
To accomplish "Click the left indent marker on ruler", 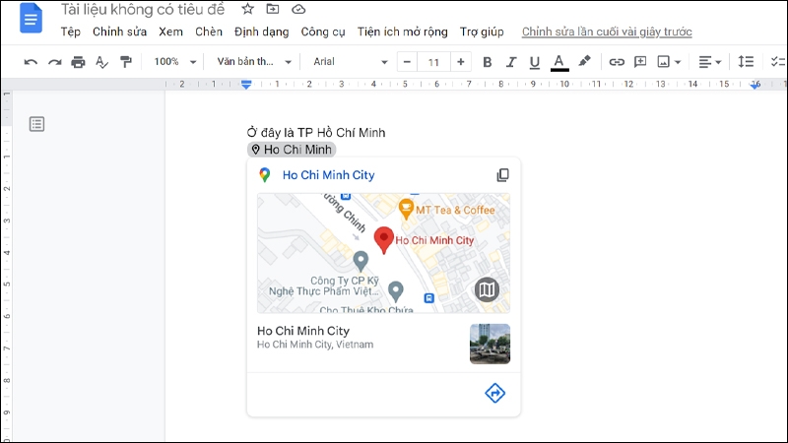I will 245,85.
